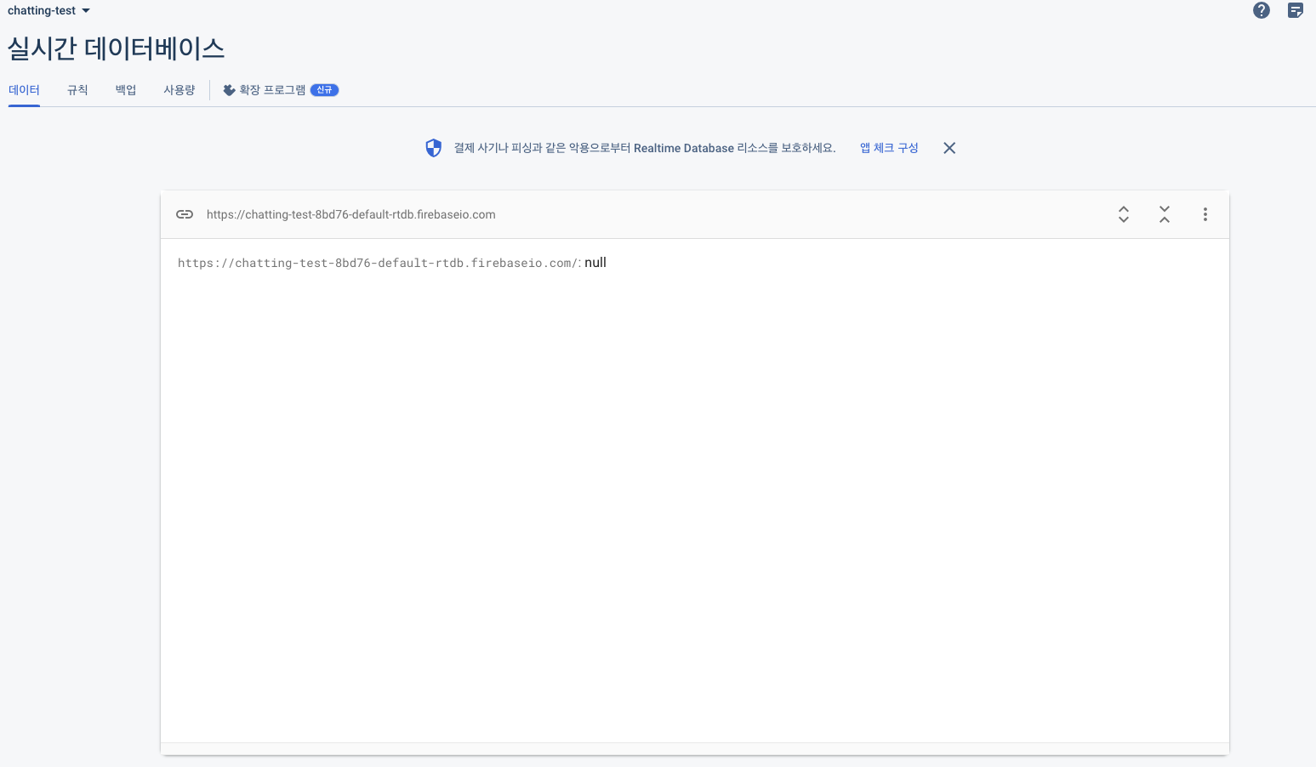
Task: Select the root database URL node
Action: pos(379,263)
